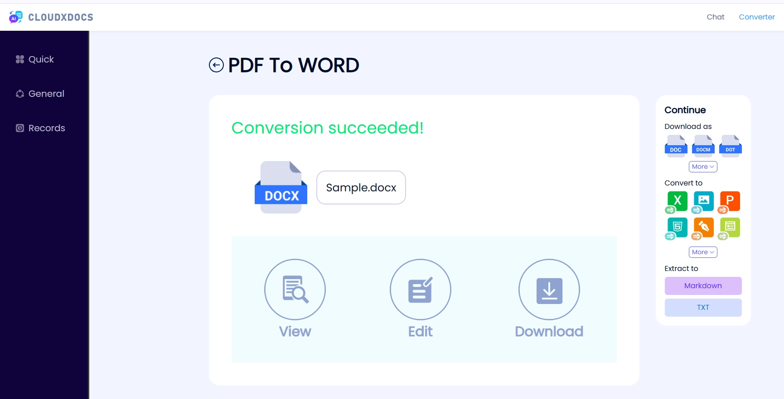Download as DOT format
The height and width of the screenshot is (399, 784).
click(x=731, y=146)
